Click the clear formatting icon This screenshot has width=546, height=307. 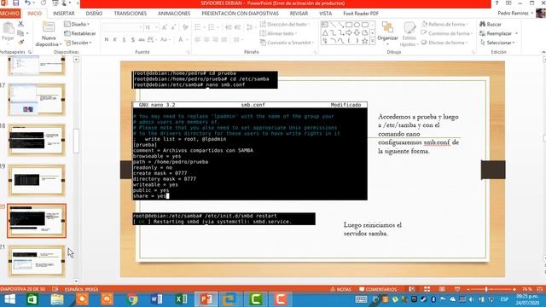coord(185,27)
